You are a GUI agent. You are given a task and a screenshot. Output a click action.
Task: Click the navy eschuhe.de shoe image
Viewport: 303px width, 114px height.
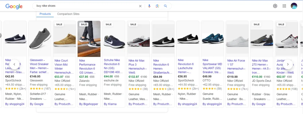(x=114, y=39)
